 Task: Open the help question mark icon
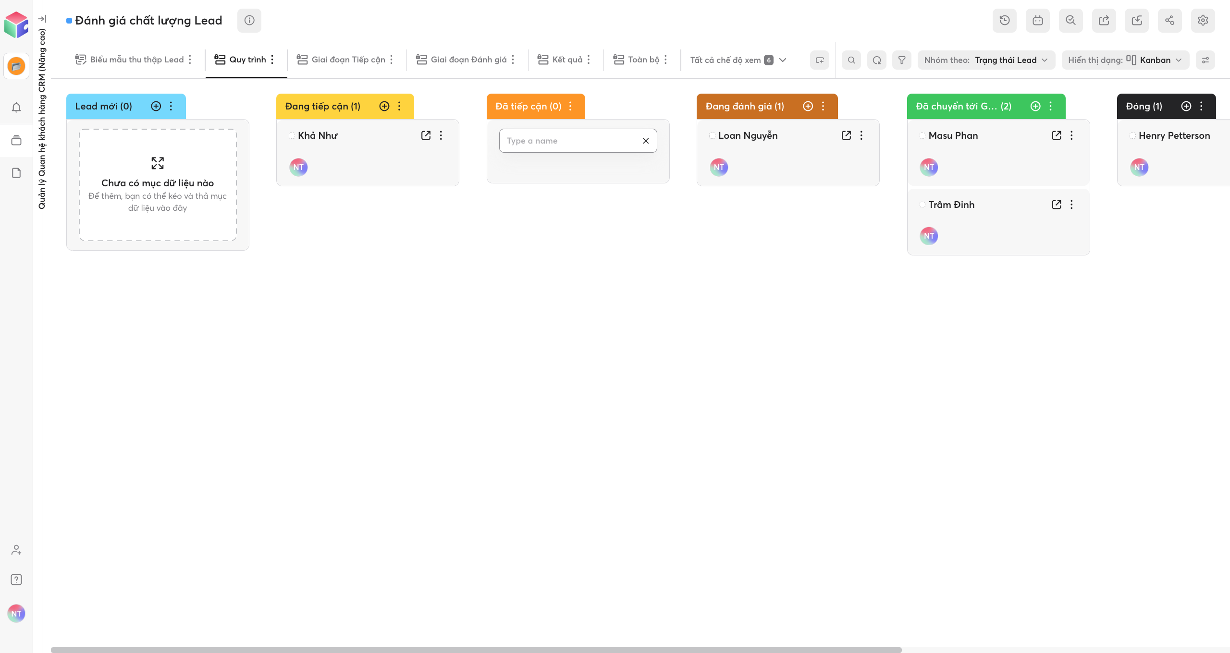click(16, 580)
